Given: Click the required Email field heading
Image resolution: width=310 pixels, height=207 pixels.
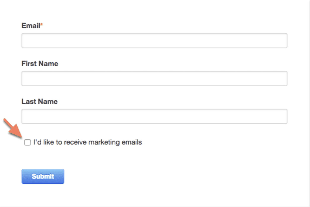Looking at the screenshot, I should 30,25.
